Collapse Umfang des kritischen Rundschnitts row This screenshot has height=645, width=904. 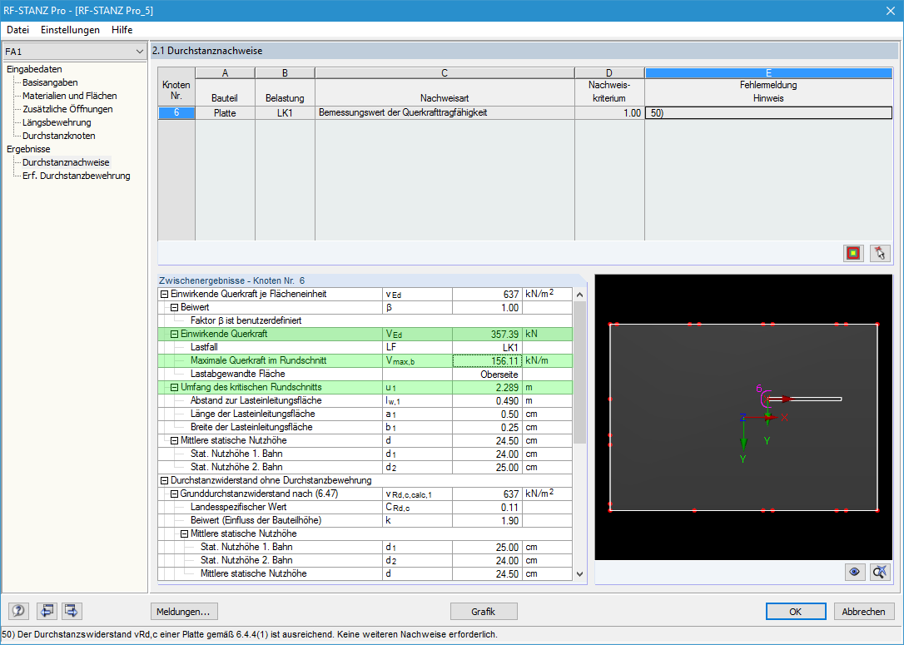pos(174,387)
